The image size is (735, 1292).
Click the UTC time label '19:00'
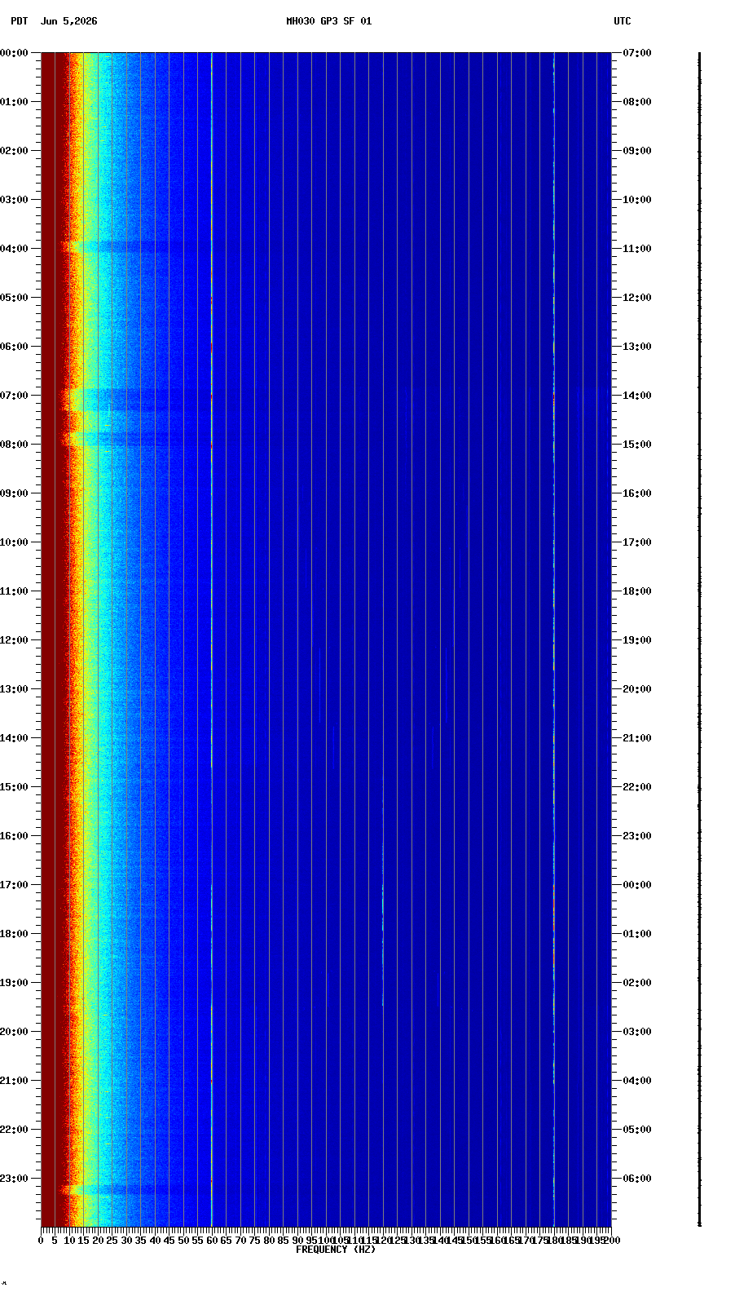637,640
